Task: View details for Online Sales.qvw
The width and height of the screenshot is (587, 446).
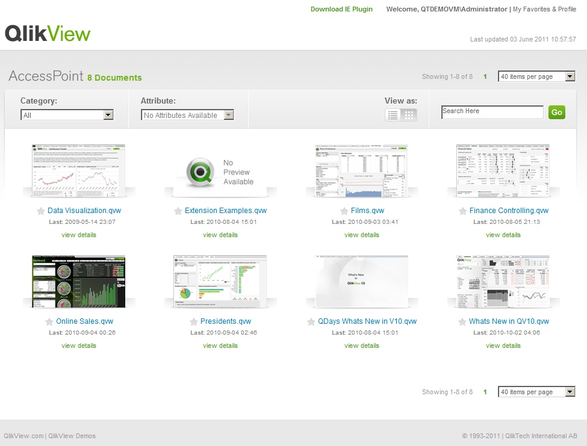Action: click(x=79, y=345)
